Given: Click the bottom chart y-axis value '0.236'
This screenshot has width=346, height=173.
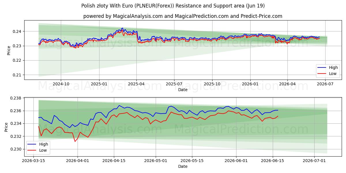Looking at the screenshot, I should [x=16, y=111].
